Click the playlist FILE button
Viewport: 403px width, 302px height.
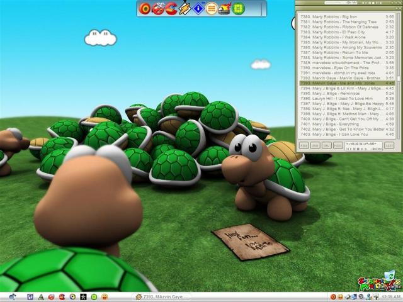pos(304,145)
